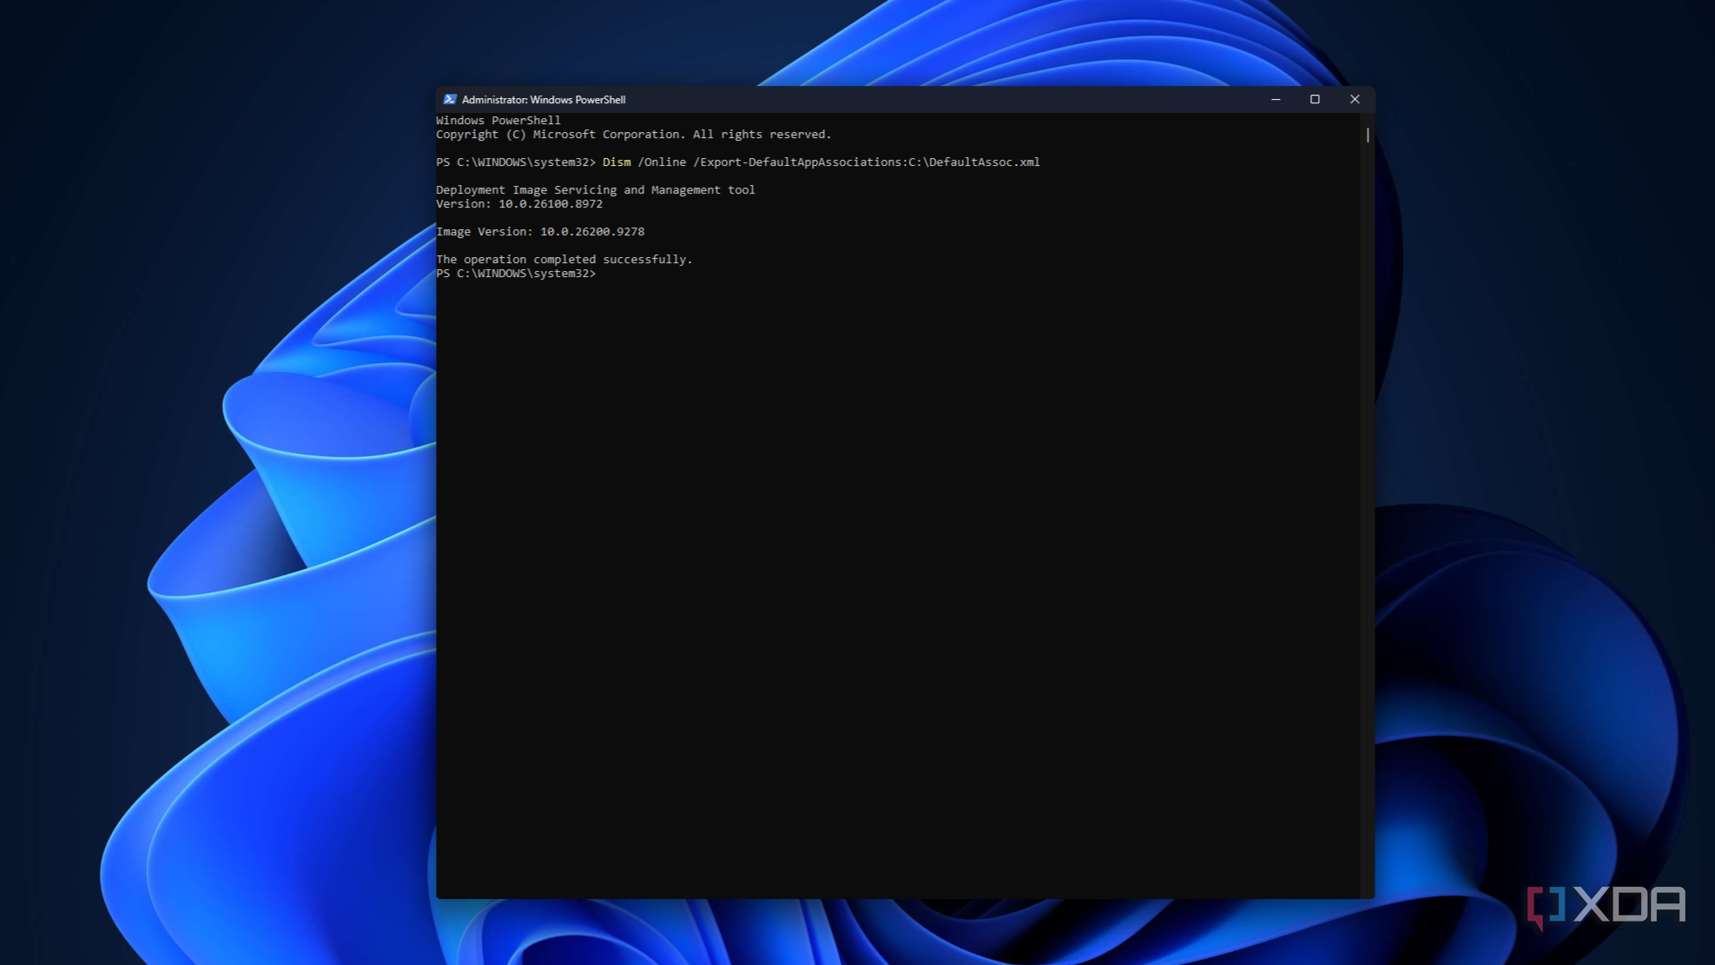The image size is (1715, 965).
Task: Click the 'Version: 10.0.26100.8972' line
Action: (519, 204)
